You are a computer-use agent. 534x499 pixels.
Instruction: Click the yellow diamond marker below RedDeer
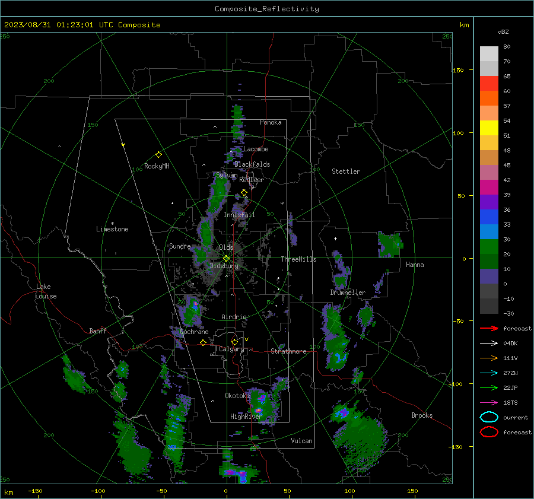[x=244, y=193]
